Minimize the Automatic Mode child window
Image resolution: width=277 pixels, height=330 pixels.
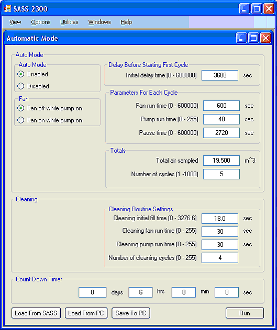point(241,38)
